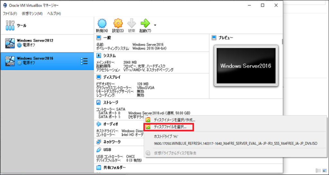Click the thumbnail view icon bottom right
The height and width of the screenshot is (175, 329).
point(325,171)
